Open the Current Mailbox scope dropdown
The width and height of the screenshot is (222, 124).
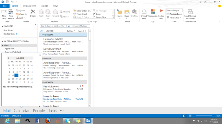point(81,26)
